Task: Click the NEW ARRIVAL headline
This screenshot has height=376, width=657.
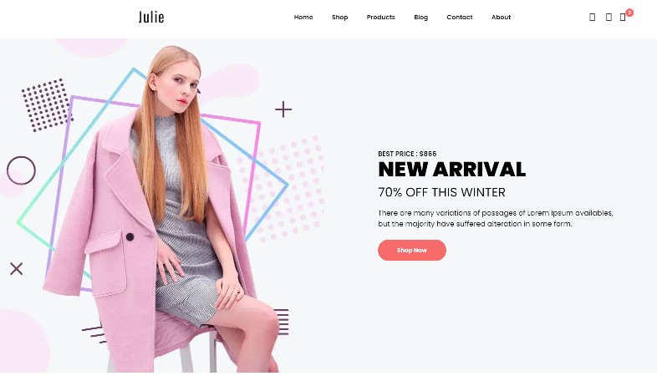Action: click(x=451, y=170)
